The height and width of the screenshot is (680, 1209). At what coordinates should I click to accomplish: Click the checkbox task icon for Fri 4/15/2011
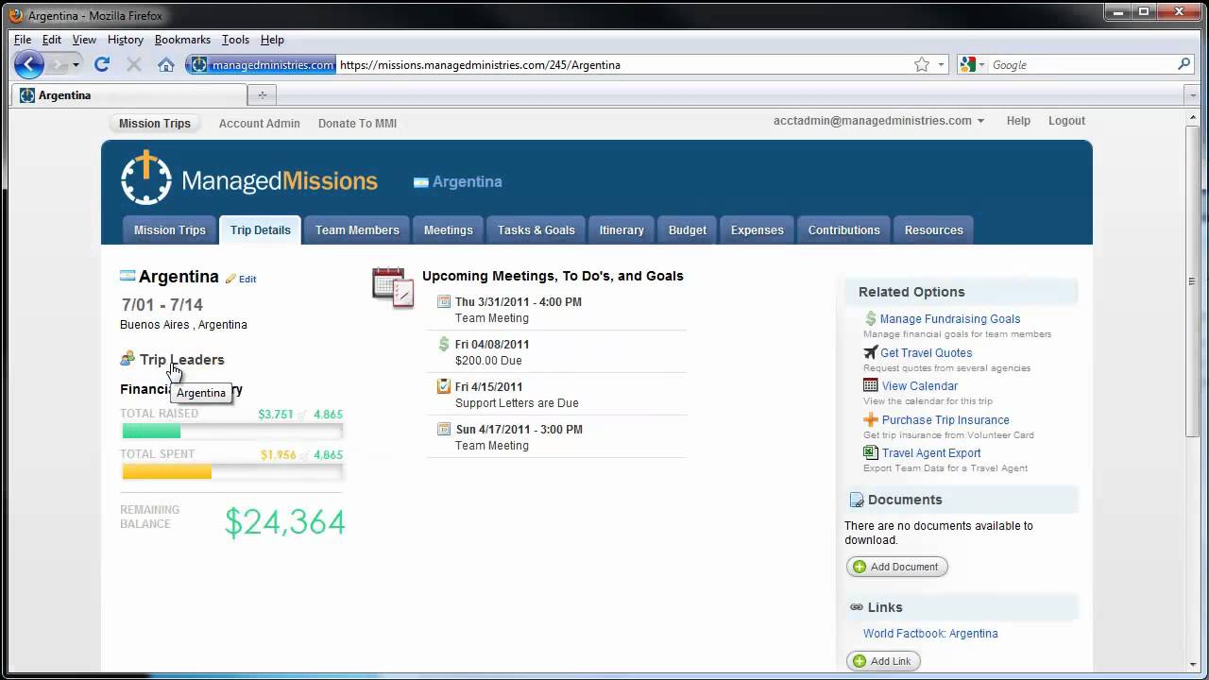(444, 386)
